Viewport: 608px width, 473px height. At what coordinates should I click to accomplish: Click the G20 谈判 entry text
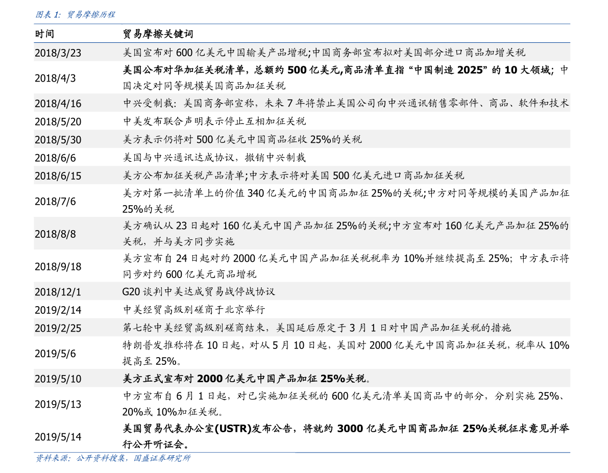click(x=199, y=291)
